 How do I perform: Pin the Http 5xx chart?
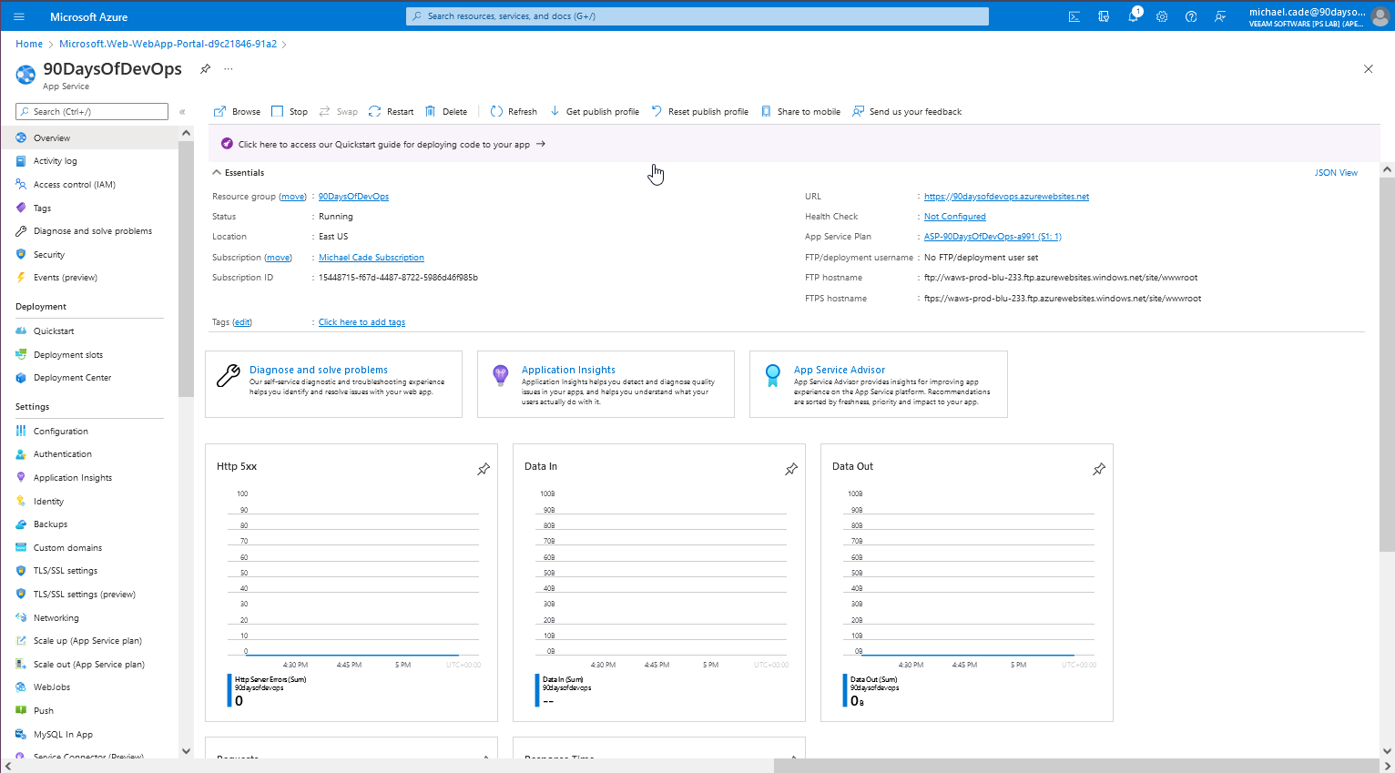[x=484, y=469]
